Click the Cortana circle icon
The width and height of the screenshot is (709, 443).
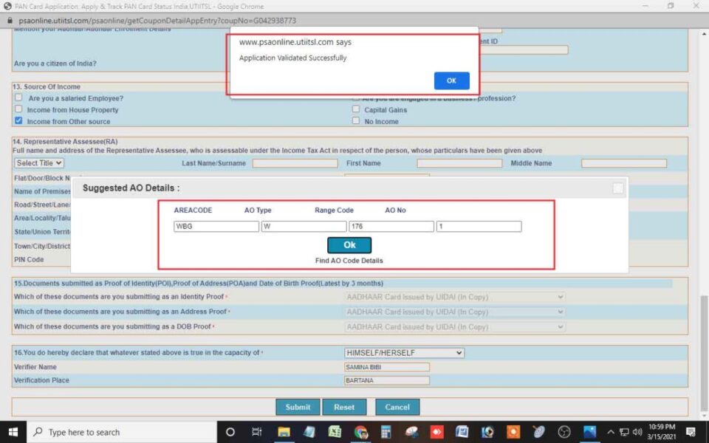click(230, 432)
